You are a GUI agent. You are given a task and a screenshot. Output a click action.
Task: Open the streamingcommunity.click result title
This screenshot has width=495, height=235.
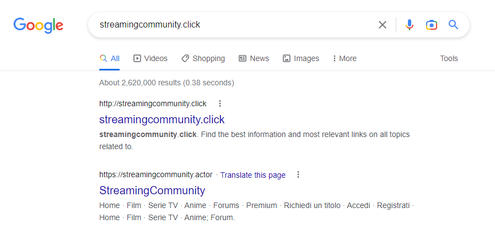click(x=162, y=119)
